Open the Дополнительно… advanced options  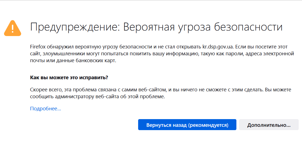[x=269, y=125]
